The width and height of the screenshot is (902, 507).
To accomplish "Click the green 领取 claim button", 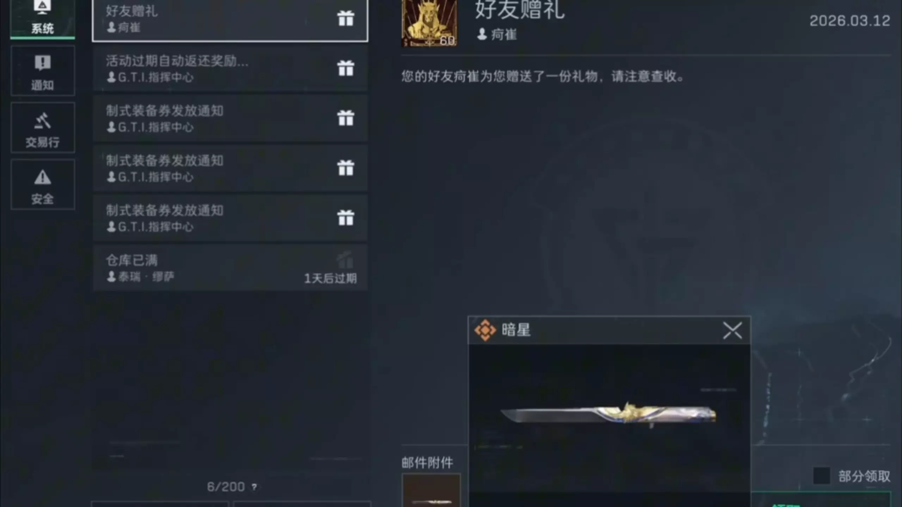I will point(821,500).
